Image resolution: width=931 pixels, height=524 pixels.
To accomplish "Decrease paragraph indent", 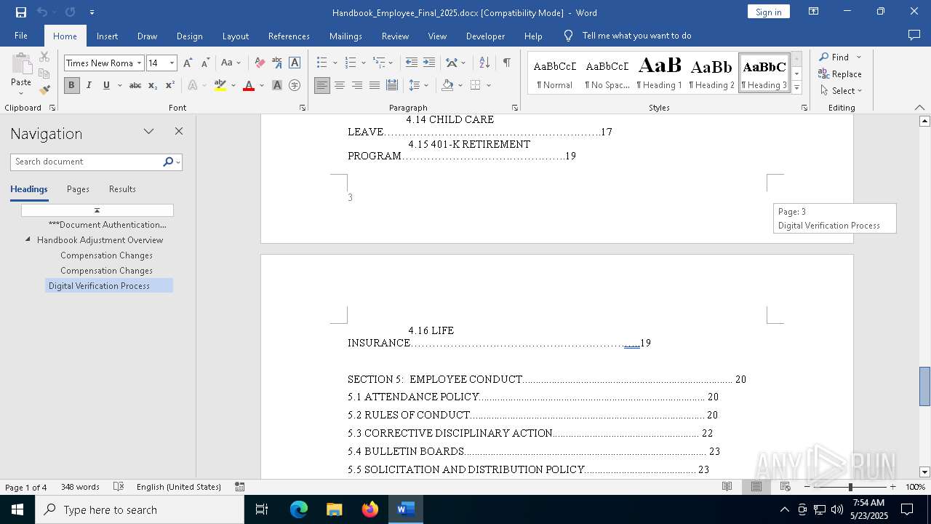I will click(x=412, y=63).
